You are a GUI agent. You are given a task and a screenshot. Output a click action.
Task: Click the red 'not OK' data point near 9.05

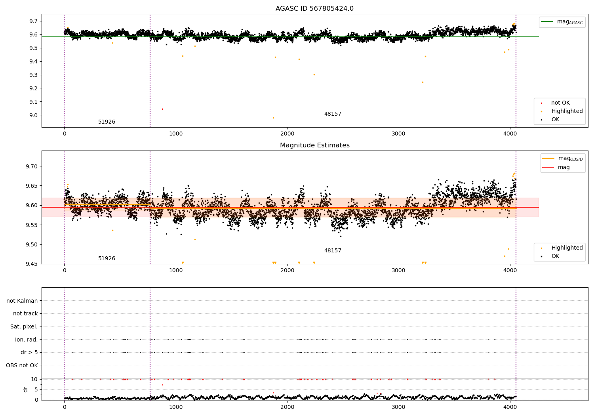tap(162, 109)
